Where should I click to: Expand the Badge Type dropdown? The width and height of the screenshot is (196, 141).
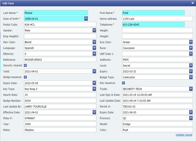(x=191, y=77)
